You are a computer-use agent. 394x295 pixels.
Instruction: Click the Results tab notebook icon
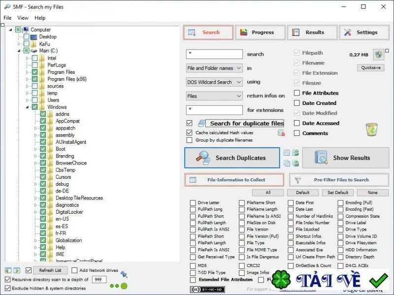(x=295, y=33)
